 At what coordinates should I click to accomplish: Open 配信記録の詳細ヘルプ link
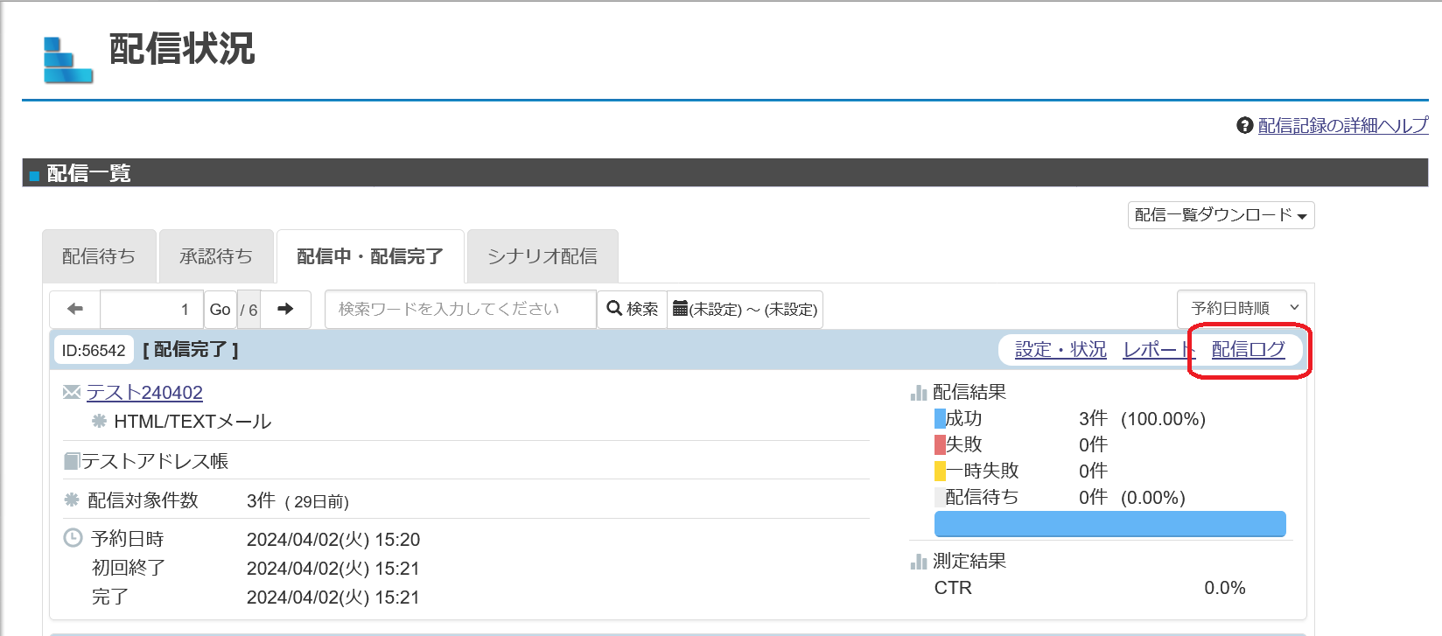(1343, 126)
